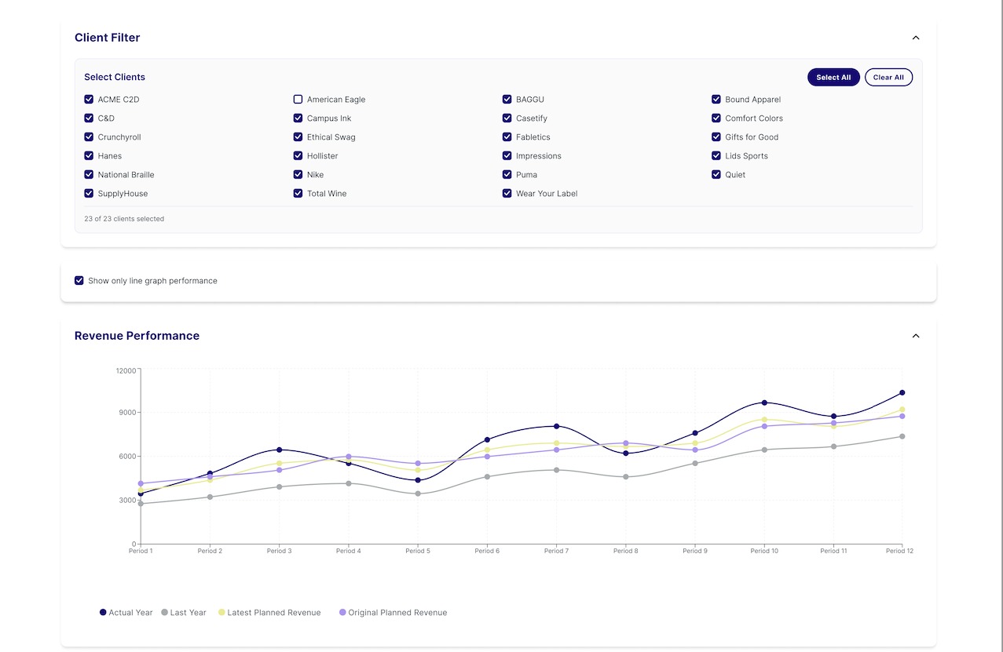The image size is (1003, 652).
Task: Click the Latest Planned Revenue legend dot
Action: [x=221, y=612]
